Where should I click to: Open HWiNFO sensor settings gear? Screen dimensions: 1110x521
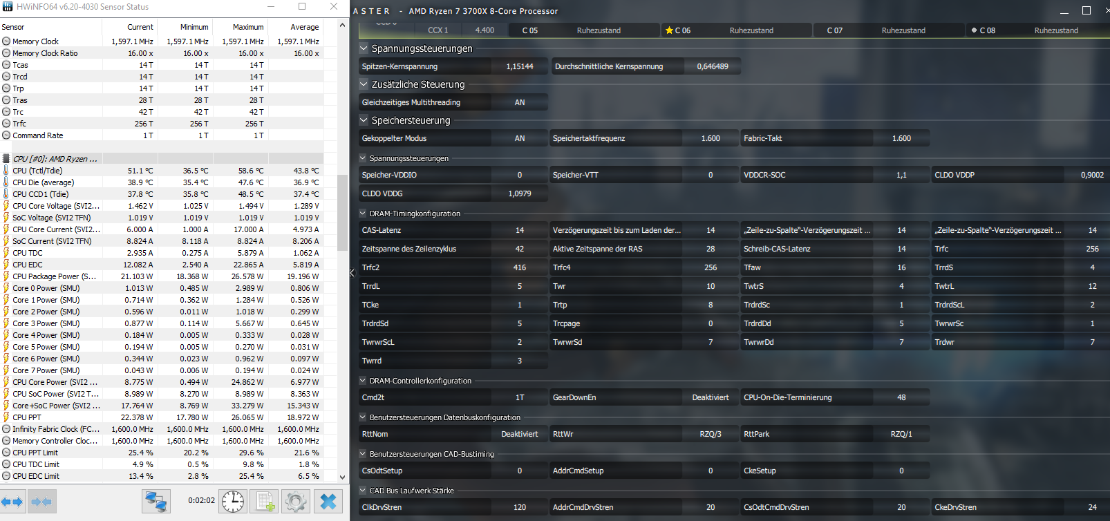click(x=296, y=502)
